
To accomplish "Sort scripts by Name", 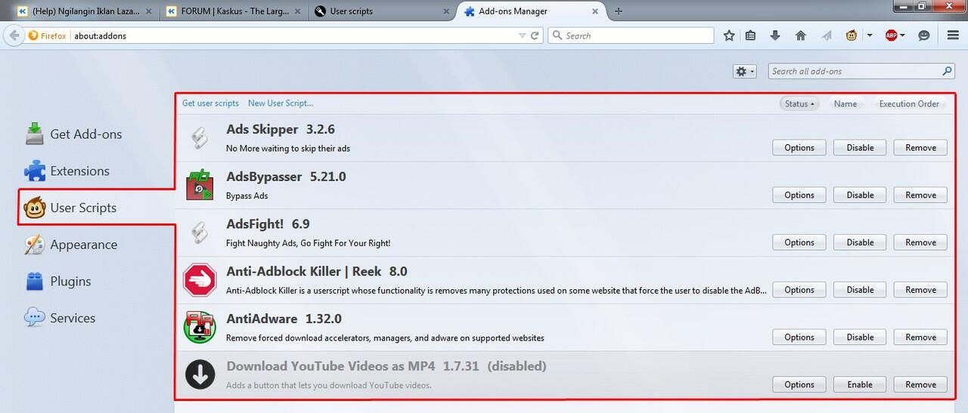I will (845, 103).
